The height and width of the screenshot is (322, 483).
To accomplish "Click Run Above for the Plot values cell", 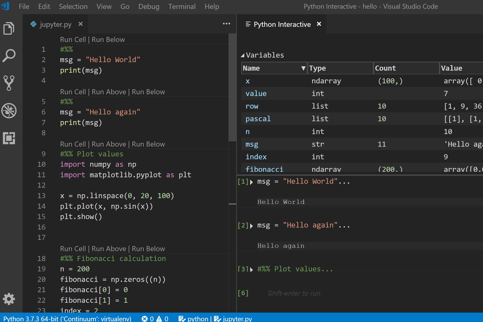I will (109, 144).
